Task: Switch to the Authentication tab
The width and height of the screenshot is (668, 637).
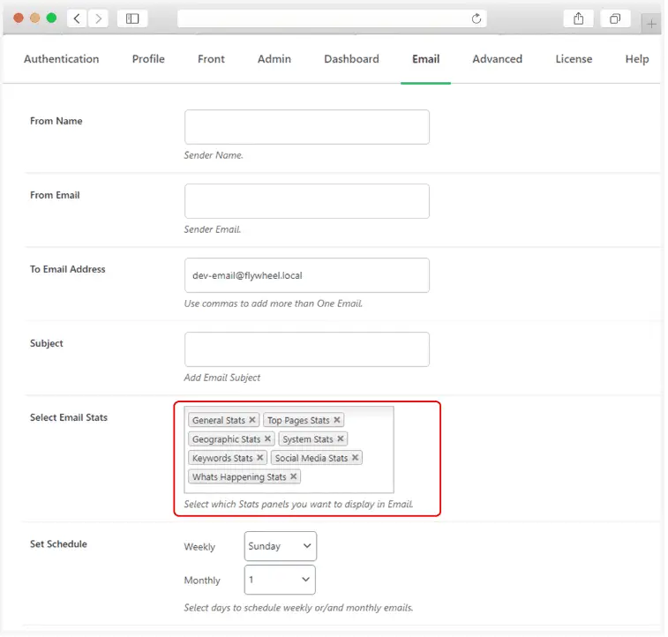Action: tap(62, 59)
